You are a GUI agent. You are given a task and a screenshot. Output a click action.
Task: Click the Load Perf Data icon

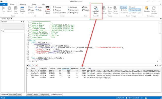click(96, 8)
